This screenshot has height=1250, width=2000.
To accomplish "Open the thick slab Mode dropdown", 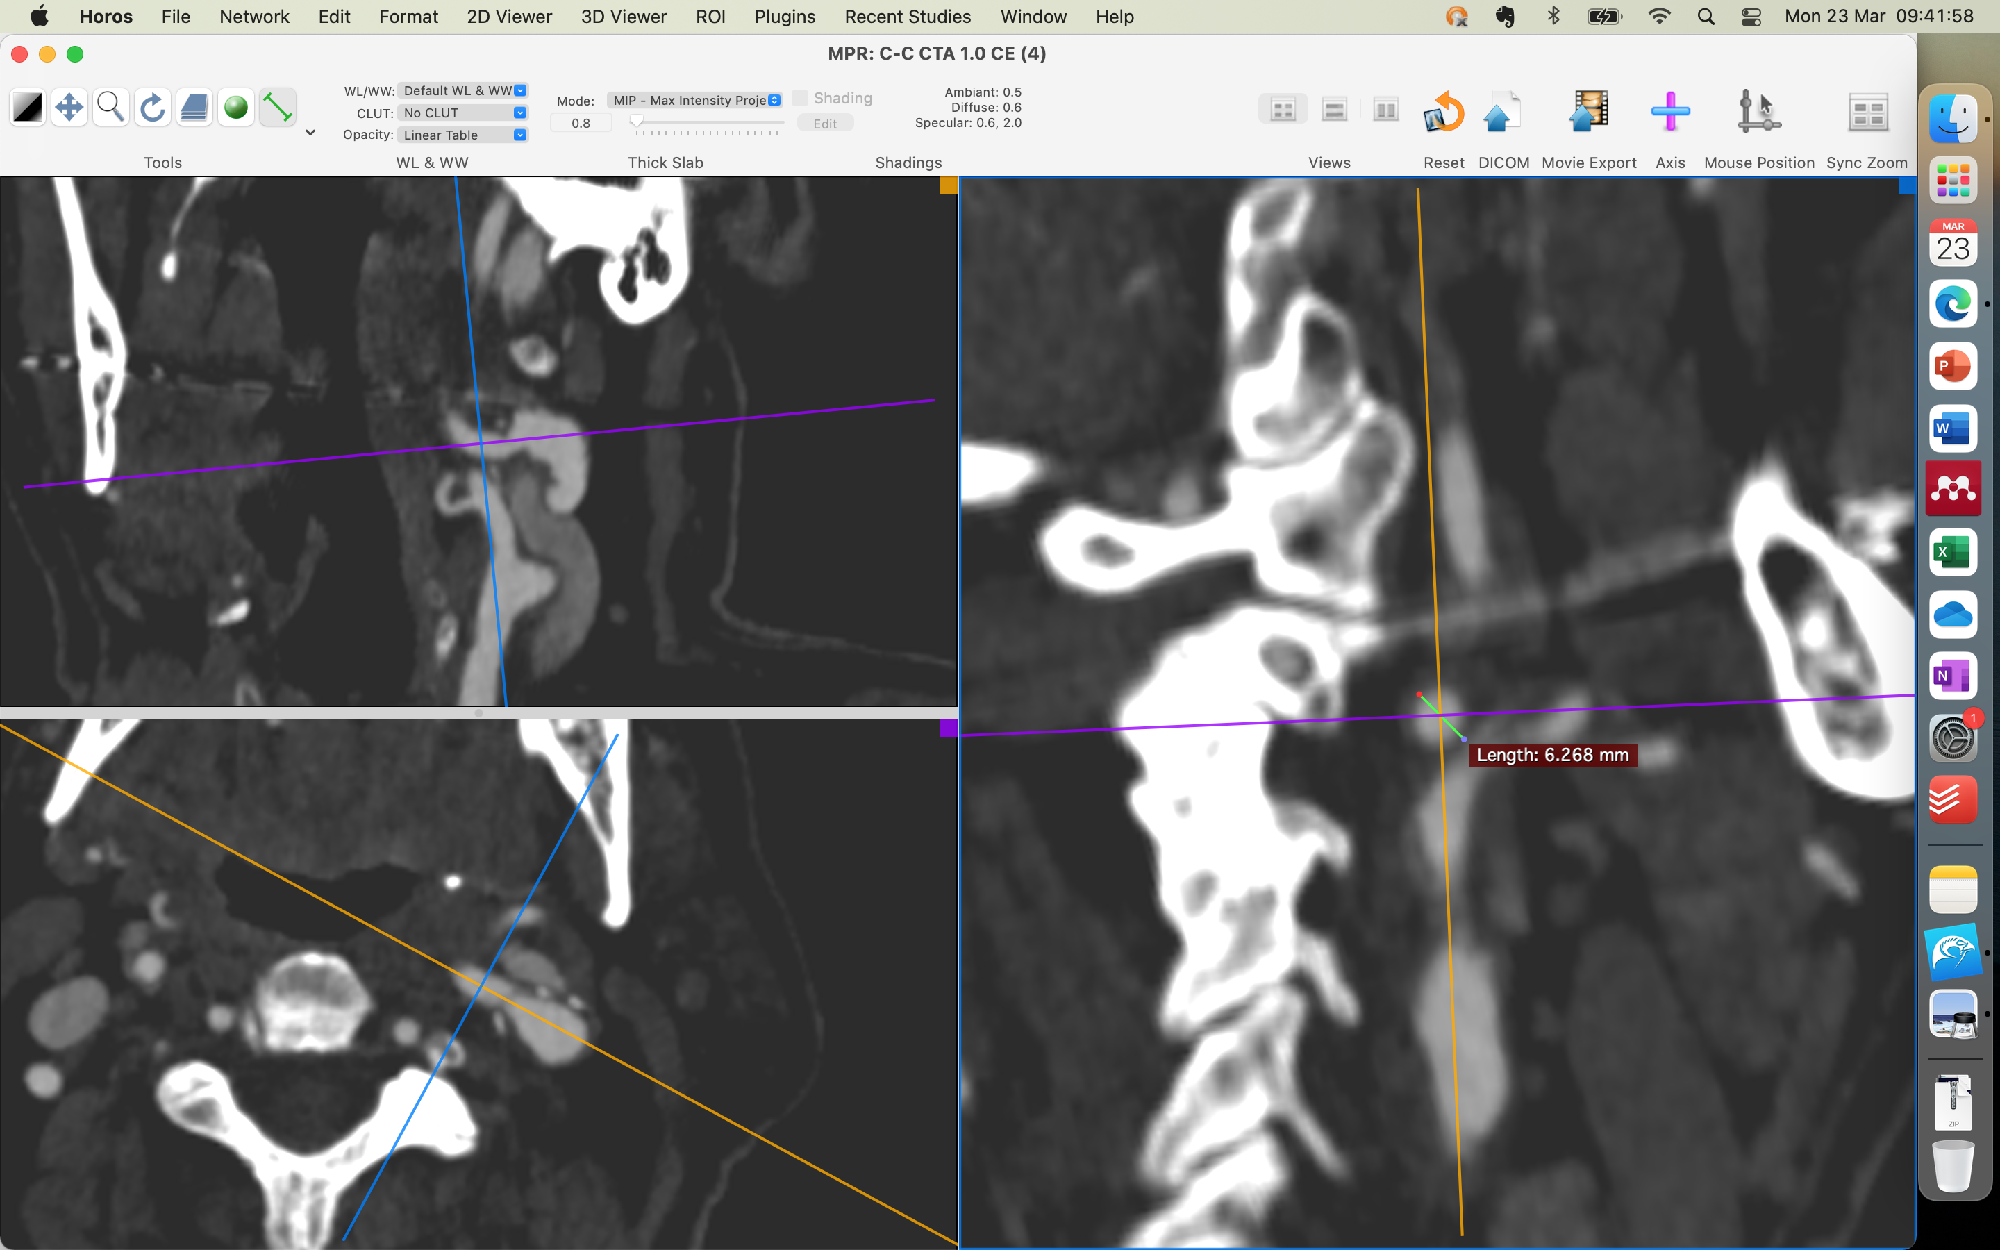I will 694,100.
